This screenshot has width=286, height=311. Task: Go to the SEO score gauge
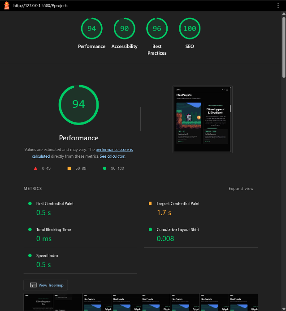[x=190, y=29]
